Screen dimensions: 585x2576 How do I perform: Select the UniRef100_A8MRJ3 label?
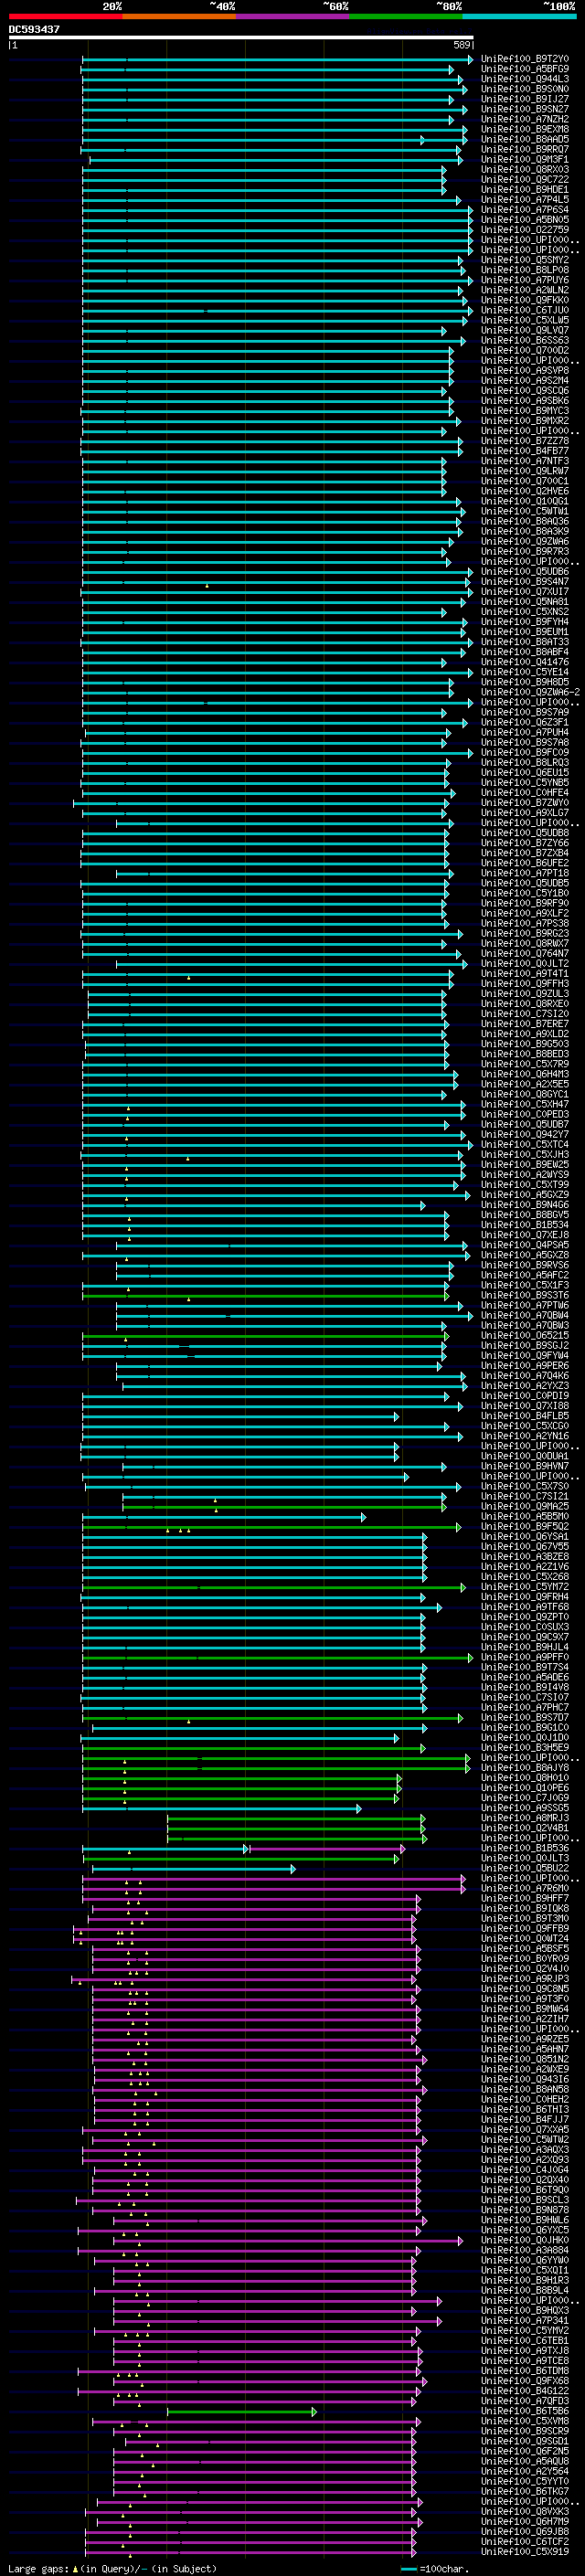(525, 1818)
